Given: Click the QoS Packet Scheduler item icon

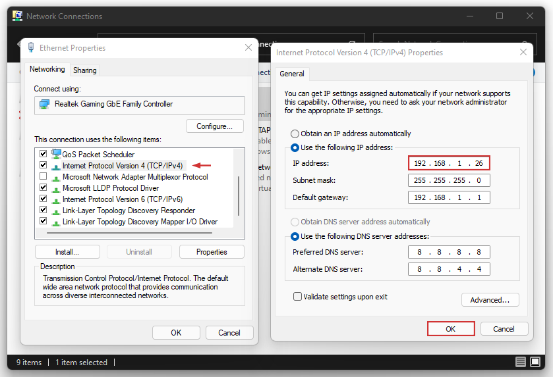Looking at the screenshot, I should [x=56, y=154].
